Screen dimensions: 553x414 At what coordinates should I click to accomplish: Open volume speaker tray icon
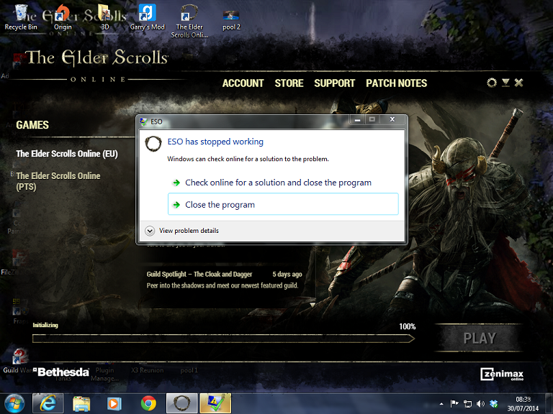coord(480,403)
